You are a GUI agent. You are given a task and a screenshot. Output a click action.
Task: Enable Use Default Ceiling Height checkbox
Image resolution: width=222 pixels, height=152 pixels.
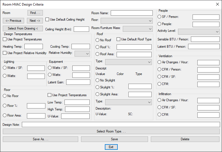click(47, 20)
